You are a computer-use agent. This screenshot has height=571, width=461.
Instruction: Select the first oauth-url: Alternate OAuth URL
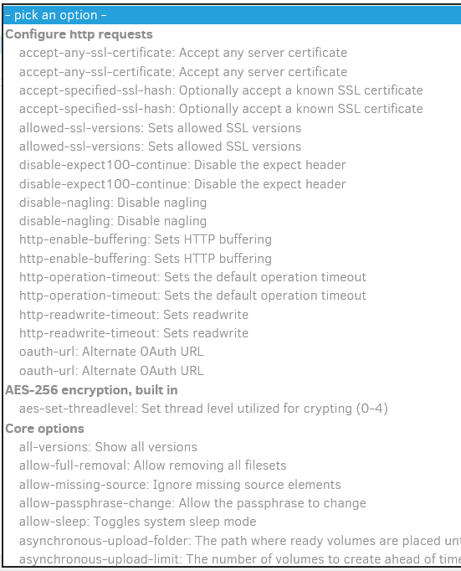(x=232, y=352)
